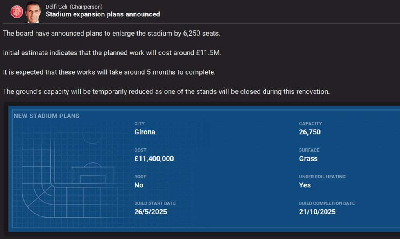Click the Girona club badge icon

pyautogui.click(x=17, y=12)
